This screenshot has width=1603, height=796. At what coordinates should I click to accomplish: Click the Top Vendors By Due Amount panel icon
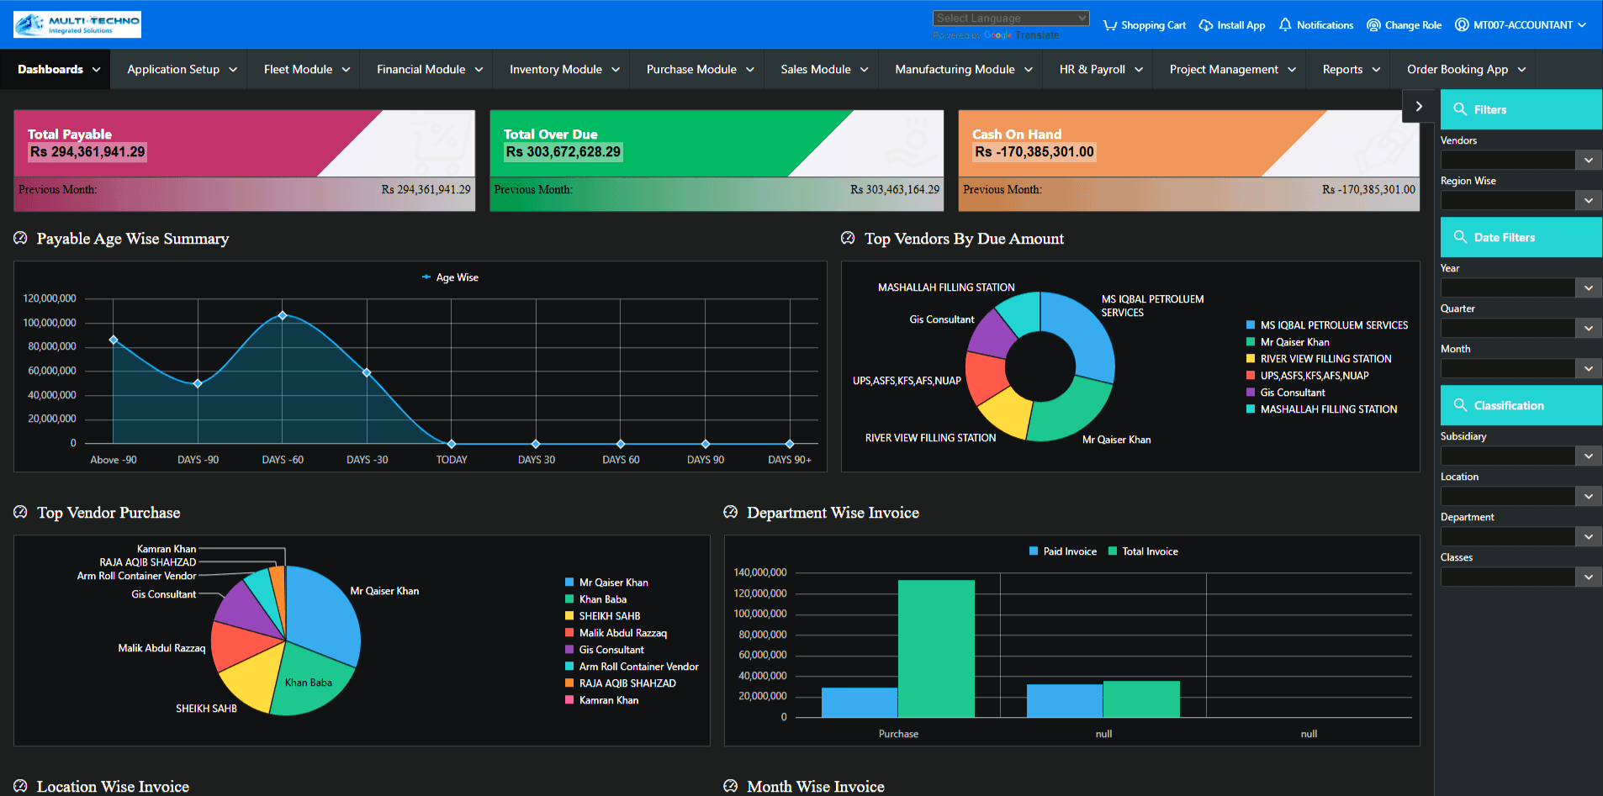[847, 238]
